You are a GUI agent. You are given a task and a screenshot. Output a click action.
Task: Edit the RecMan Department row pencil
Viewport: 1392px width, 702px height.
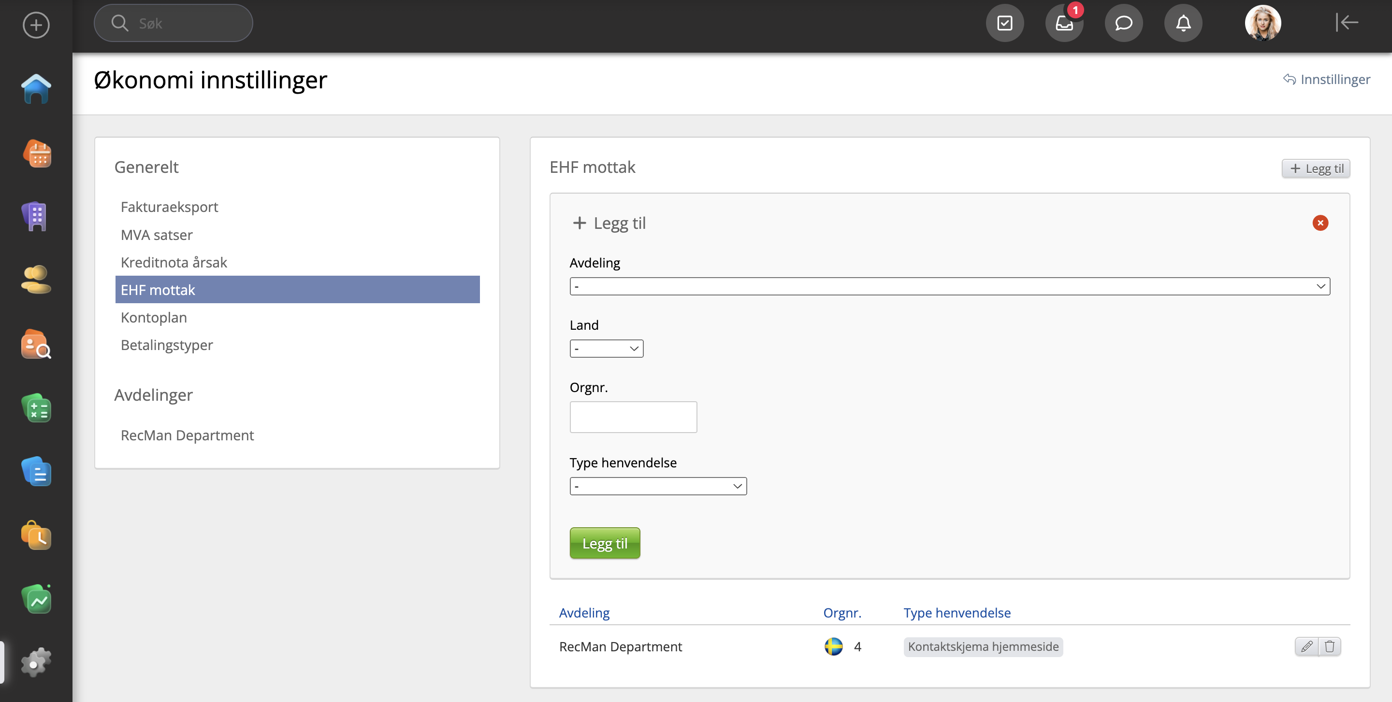click(1306, 646)
